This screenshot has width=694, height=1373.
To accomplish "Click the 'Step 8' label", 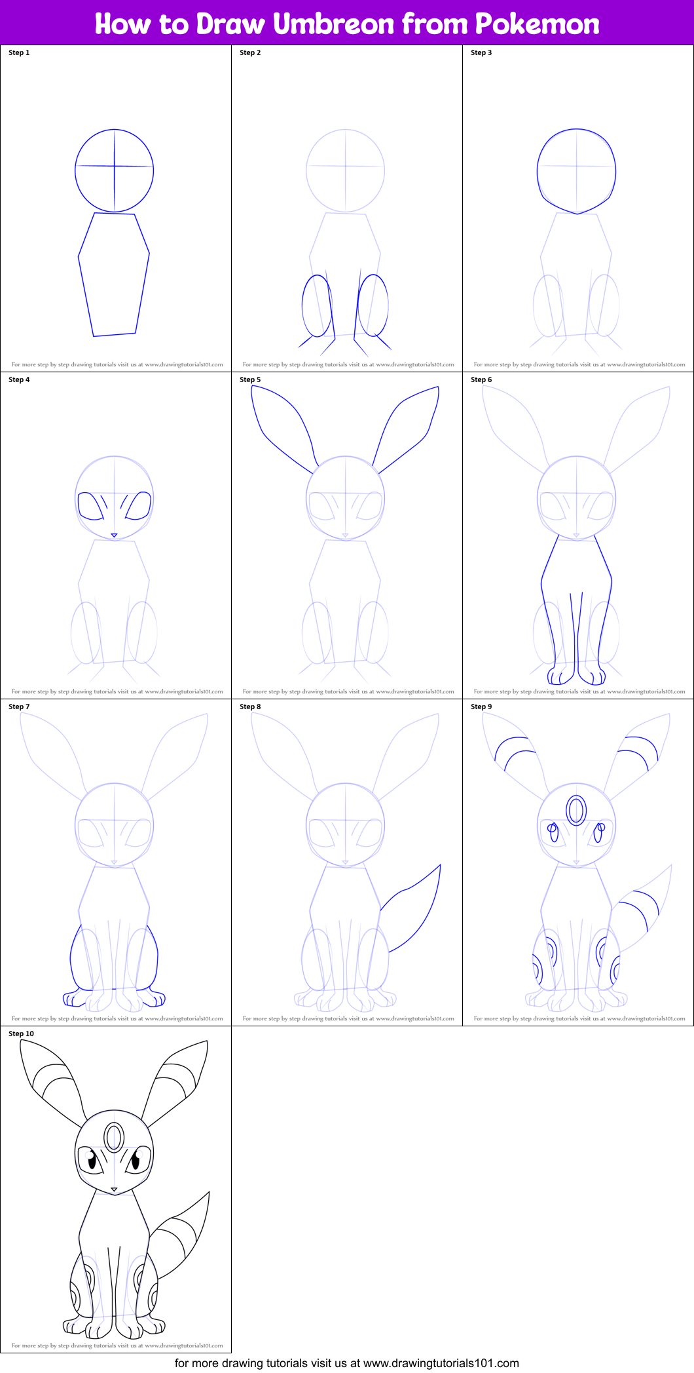I will click(x=250, y=706).
